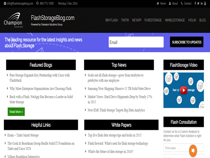210x158 pixels.
Task: Open the VIOLIN menu item
Action: (x=192, y=20)
